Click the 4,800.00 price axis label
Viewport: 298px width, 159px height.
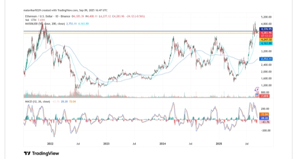point(266,24)
